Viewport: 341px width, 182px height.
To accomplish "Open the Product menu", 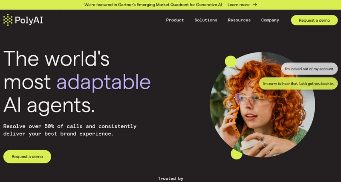I will click(175, 20).
